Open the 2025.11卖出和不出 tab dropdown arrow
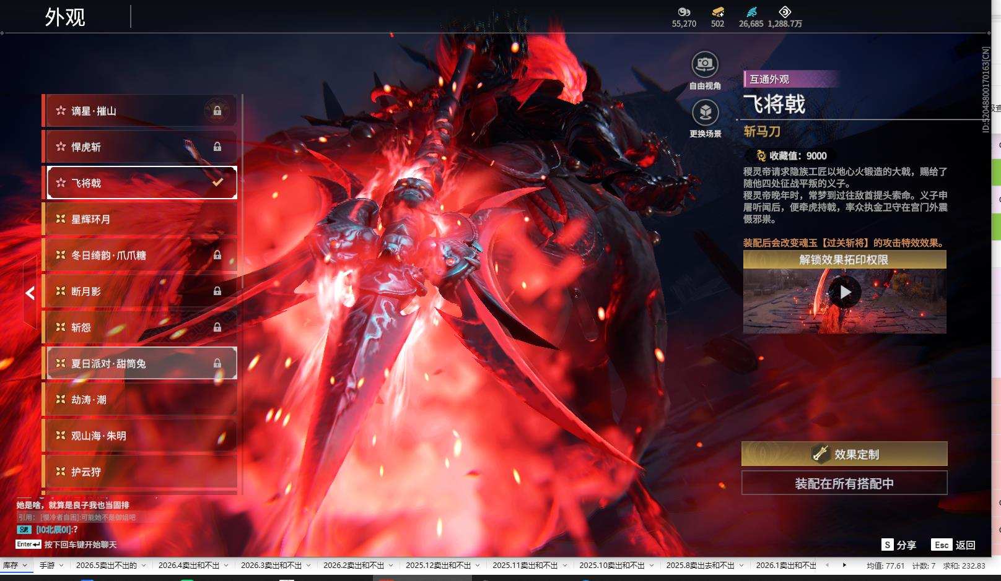The height and width of the screenshot is (581, 1001). 564,566
